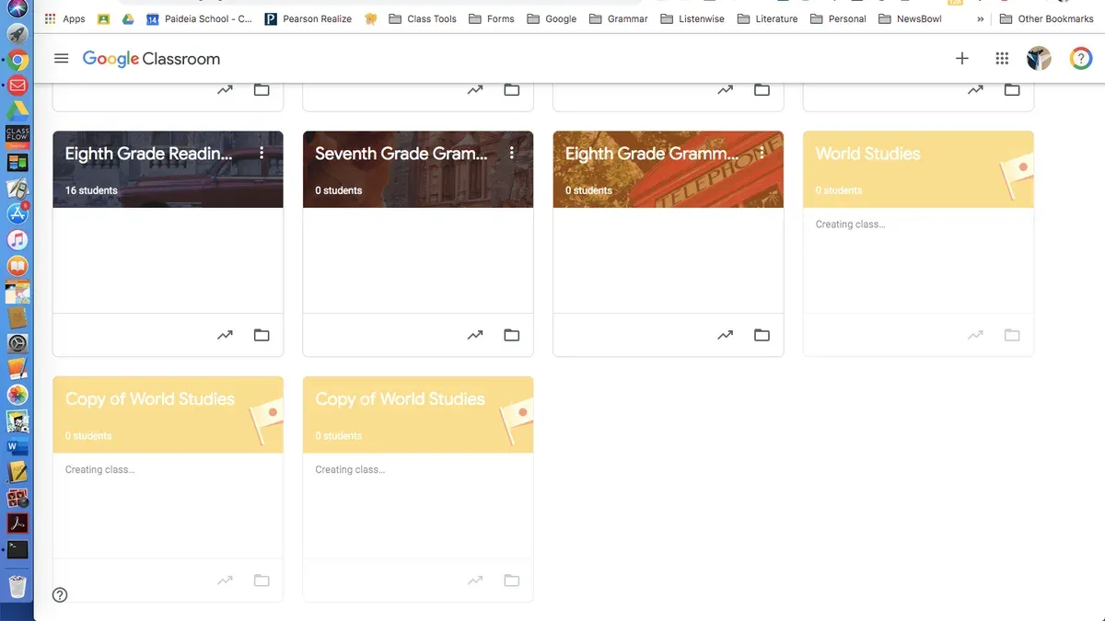Open the Grammar bookmark folder
This screenshot has height=621, width=1105.
pos(618,18)
